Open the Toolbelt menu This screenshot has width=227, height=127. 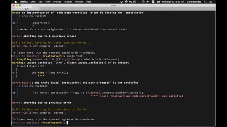pos(68,2)
